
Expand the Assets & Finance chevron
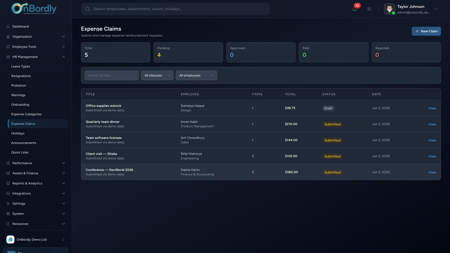(64, 173)
